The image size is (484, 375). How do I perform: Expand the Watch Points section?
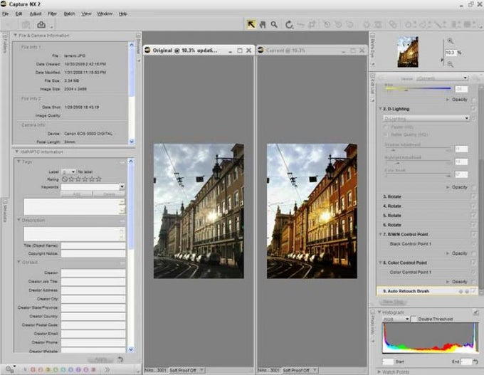(379, 372)
